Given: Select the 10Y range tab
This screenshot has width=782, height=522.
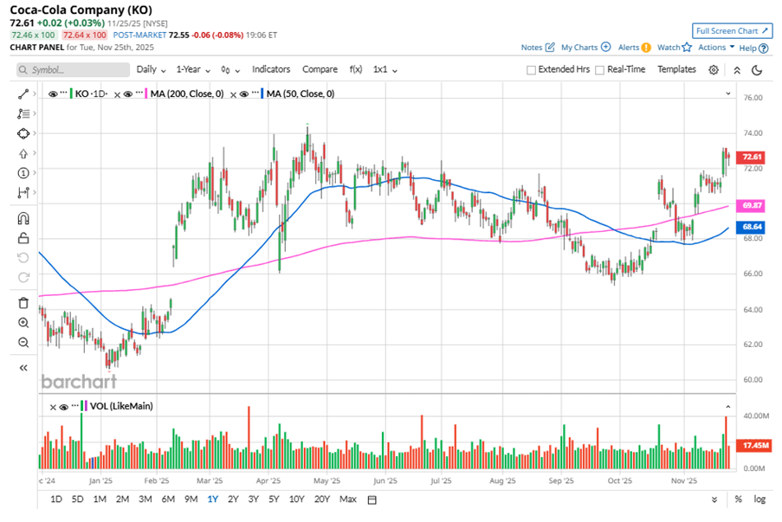Looking at the screenshot, I should point(297,499).
